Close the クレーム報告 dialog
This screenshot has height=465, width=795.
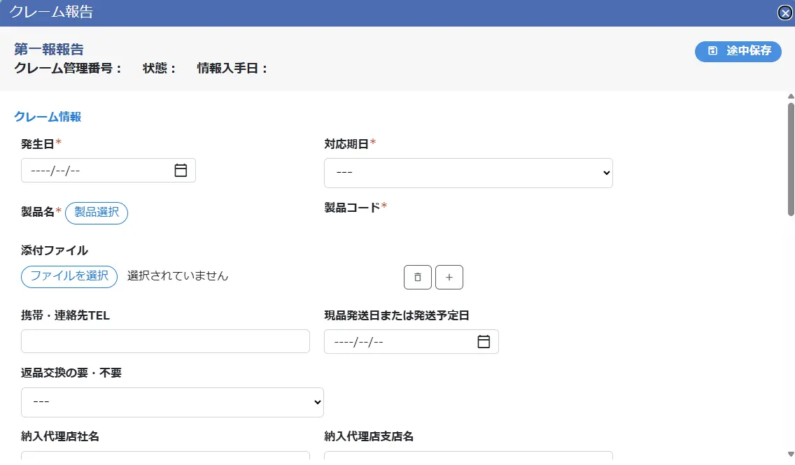(x=785, y=13)
